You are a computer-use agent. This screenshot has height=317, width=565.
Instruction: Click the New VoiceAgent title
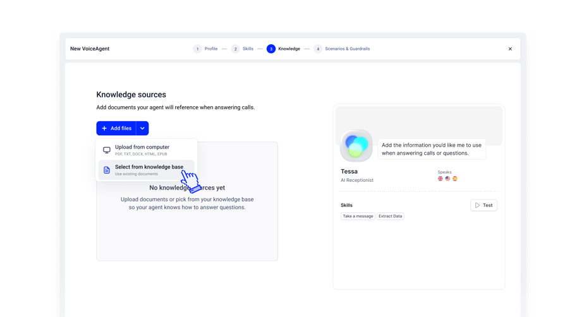[x=90, y=49]
